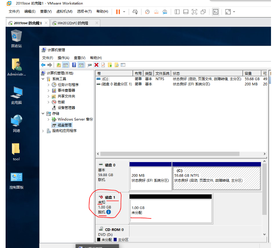277x248 pixels.
Task: Open 操作(A) menu in 计算机管理
Action: coord(64,58)
